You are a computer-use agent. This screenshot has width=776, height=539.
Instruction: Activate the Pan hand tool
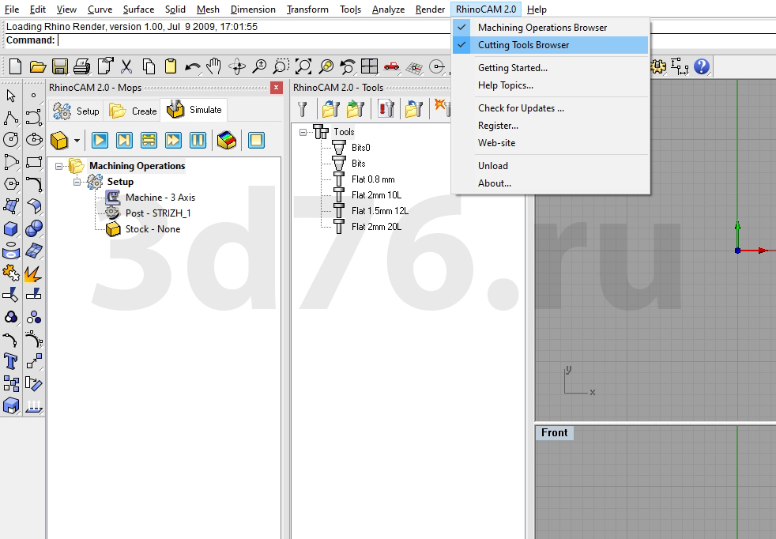pyautogui.click(x=214, y=66)
